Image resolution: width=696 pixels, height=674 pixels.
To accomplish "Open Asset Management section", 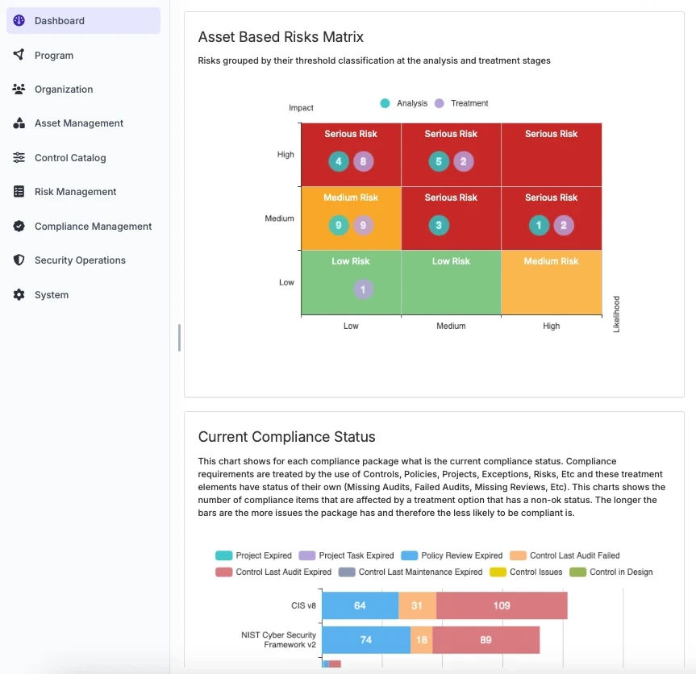I will coord(83,123).
